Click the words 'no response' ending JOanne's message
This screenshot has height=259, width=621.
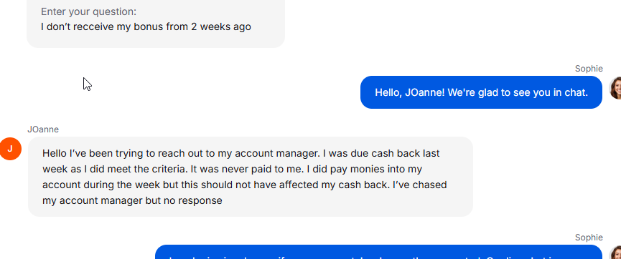(x=193, y=200)
